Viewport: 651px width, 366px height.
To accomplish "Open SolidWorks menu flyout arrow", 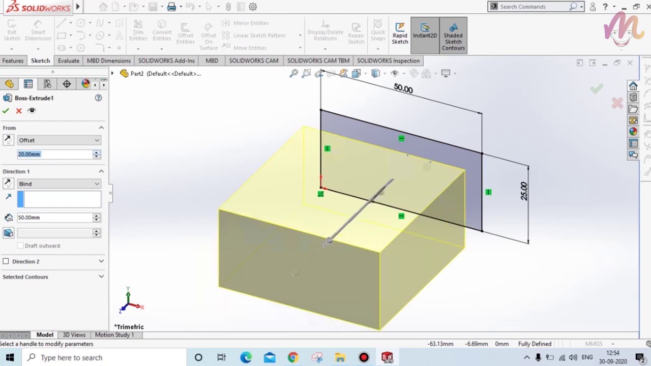I will [x=78, y=7].
